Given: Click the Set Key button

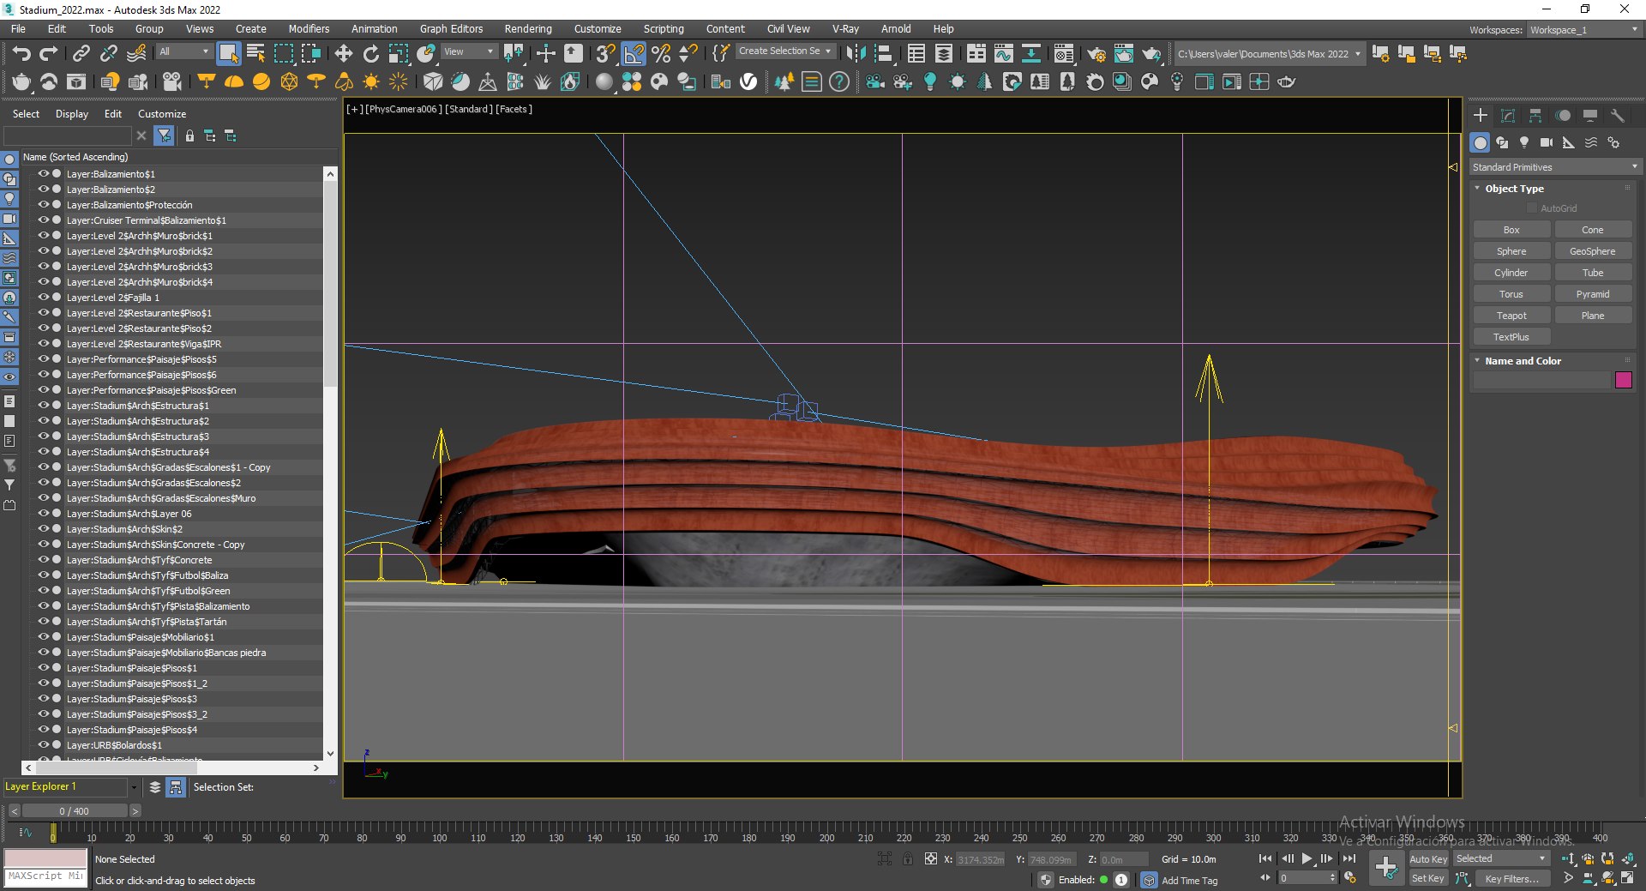Looking at the screenshot, I should 1428,878.
